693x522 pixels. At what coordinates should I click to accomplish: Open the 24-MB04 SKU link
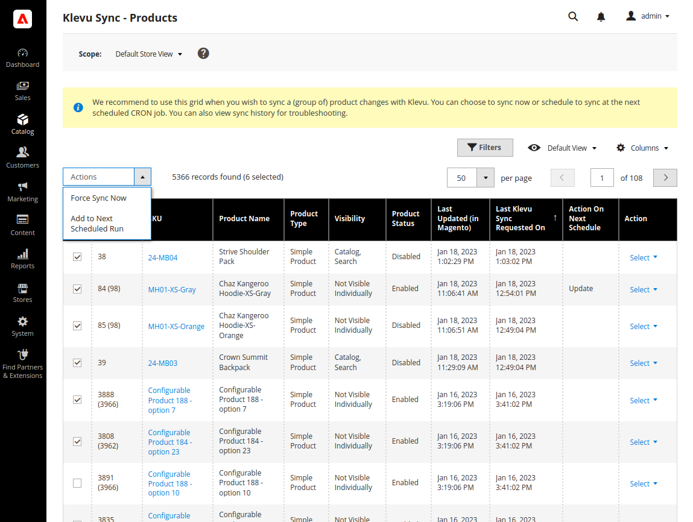click(x=163, y=257)
